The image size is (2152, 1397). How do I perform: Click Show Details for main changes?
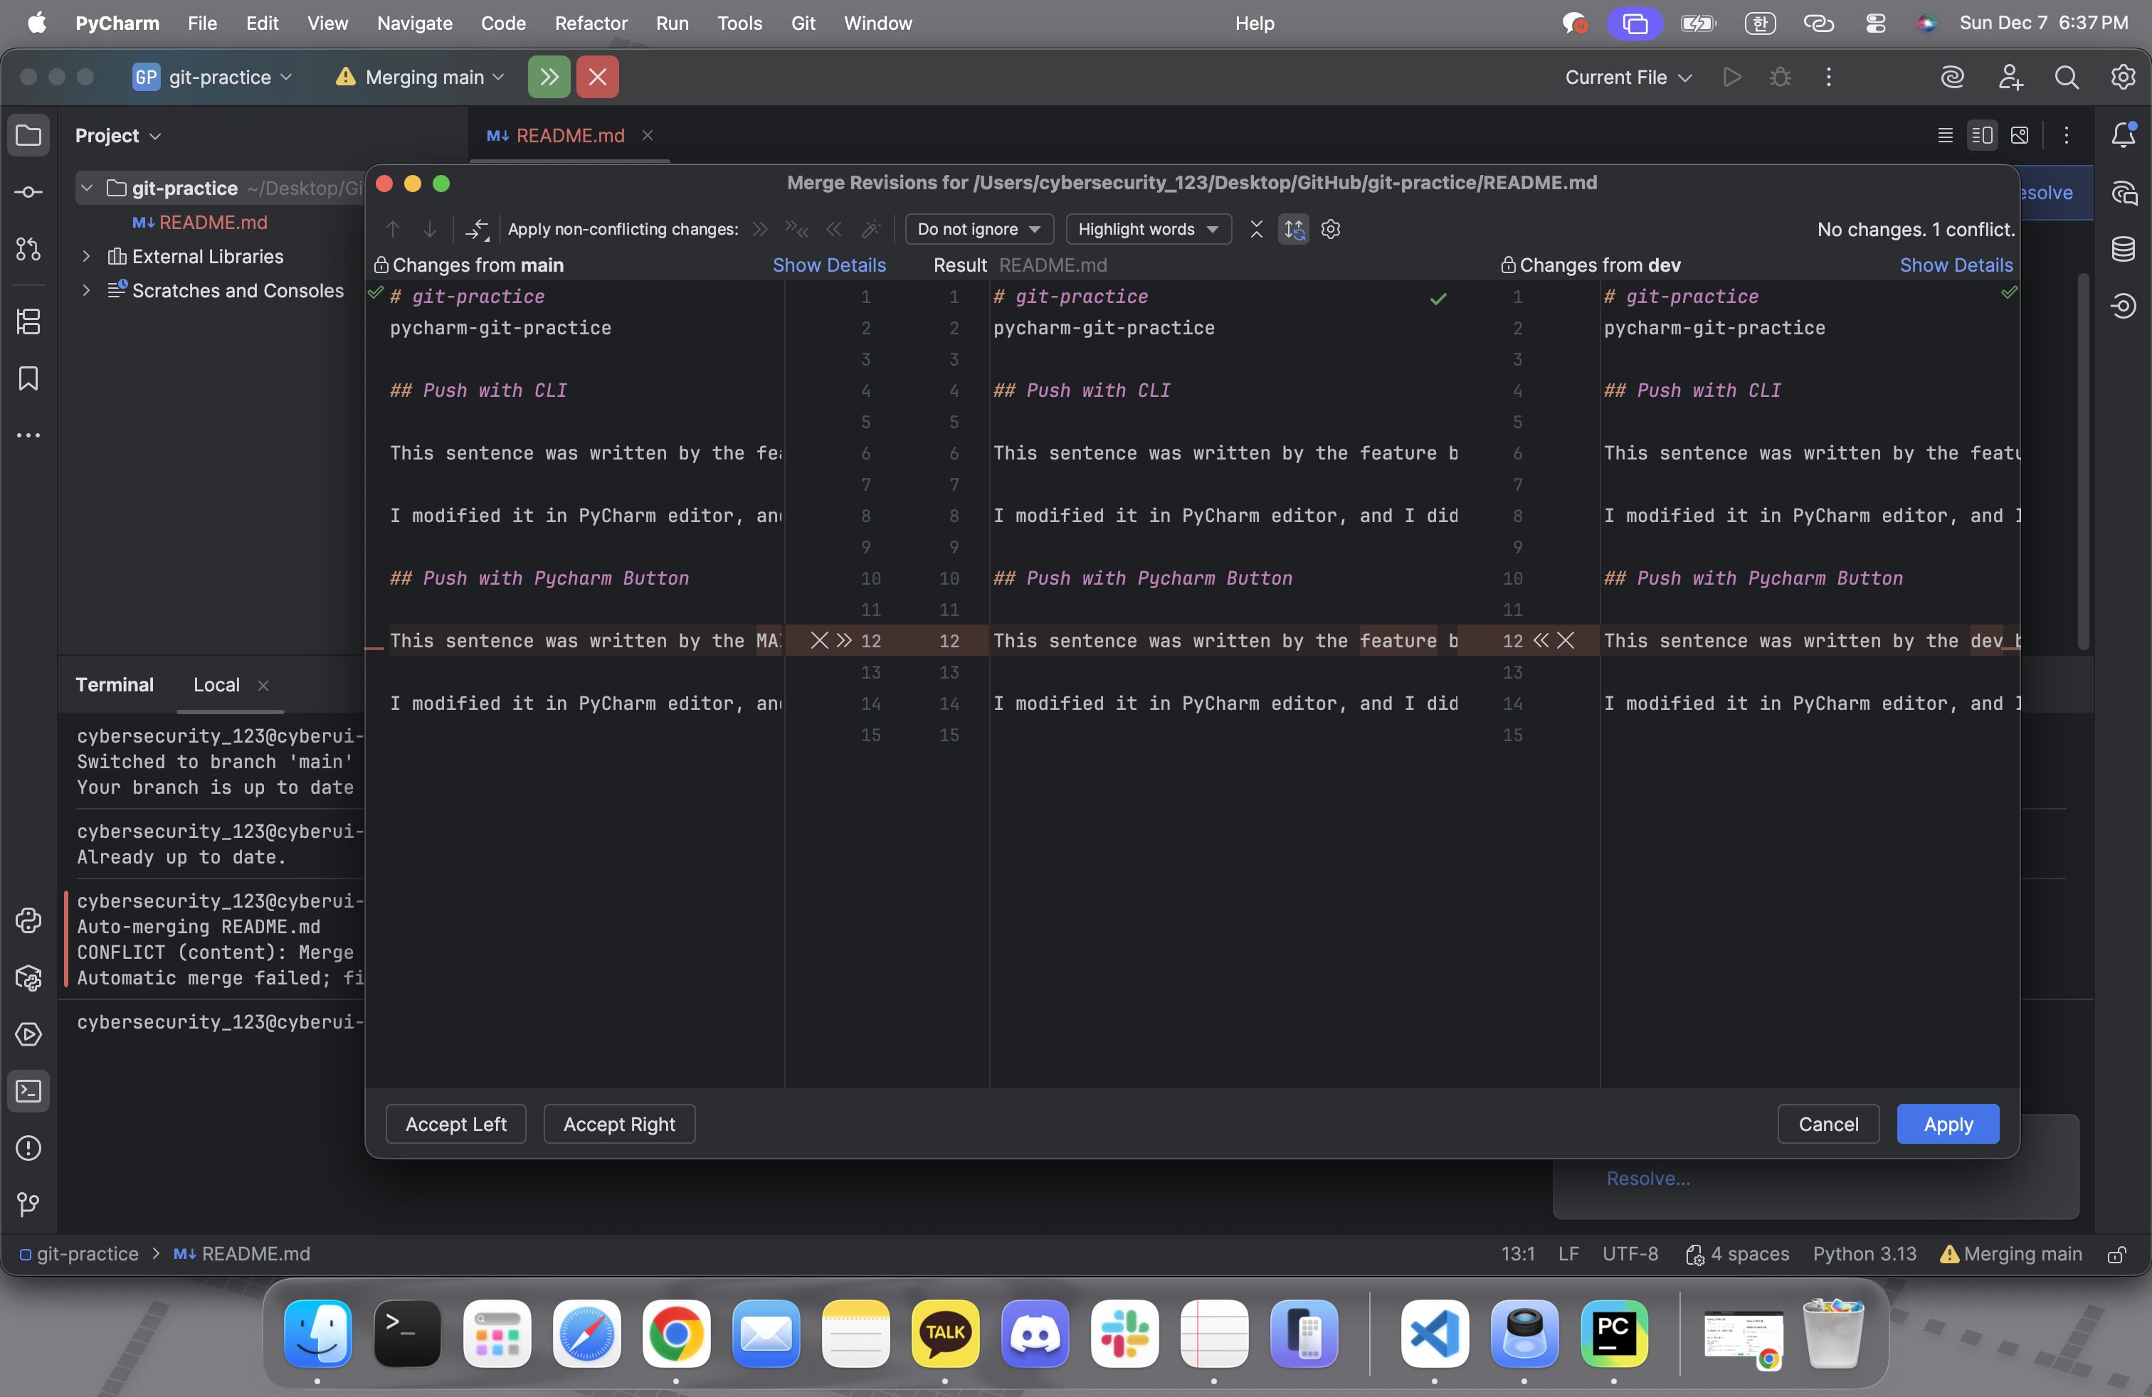829,265
